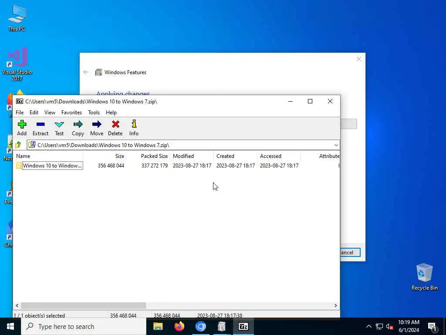Image resolution: width=446 pixels, height=335 pixels.
Task: Click the scrollbar right arrow
Action: 336,305
